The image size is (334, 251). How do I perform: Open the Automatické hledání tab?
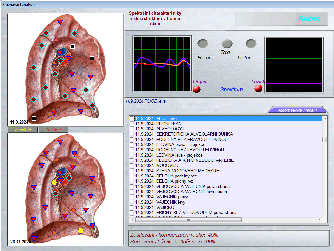pos(297,110)
